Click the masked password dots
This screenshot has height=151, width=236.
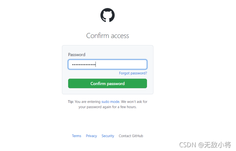[x=84, y=65]
